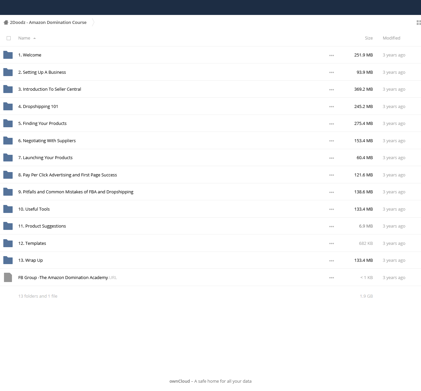The image size is (421, 391).
Task: Follow the ownCloud link in the footer
Action: pos(180,381)
